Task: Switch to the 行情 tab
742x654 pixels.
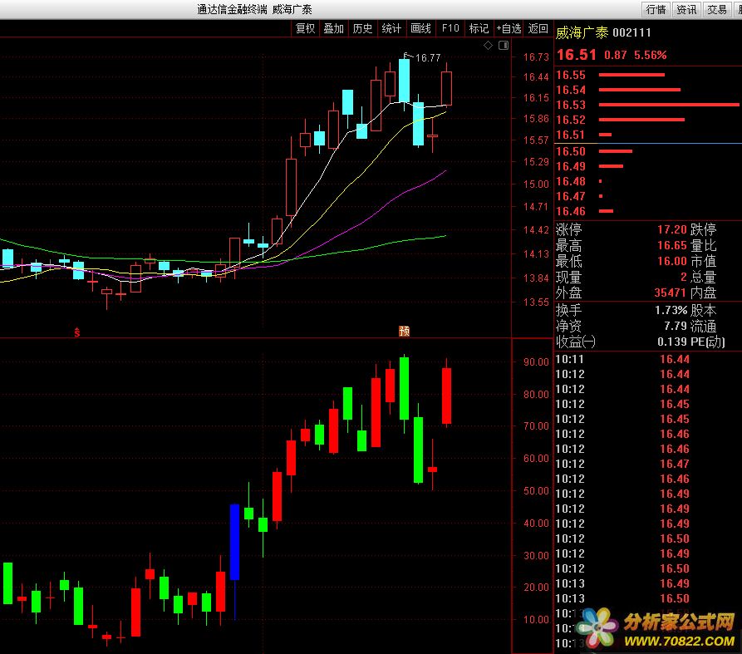Action: pos(656,9)
